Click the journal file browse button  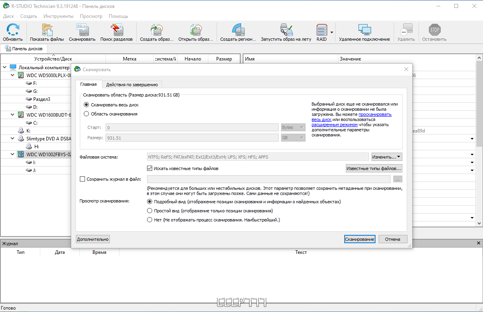coord(398,179)
